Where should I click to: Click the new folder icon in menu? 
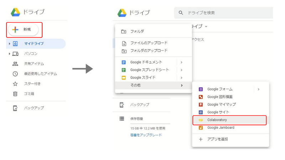[124, 32]
